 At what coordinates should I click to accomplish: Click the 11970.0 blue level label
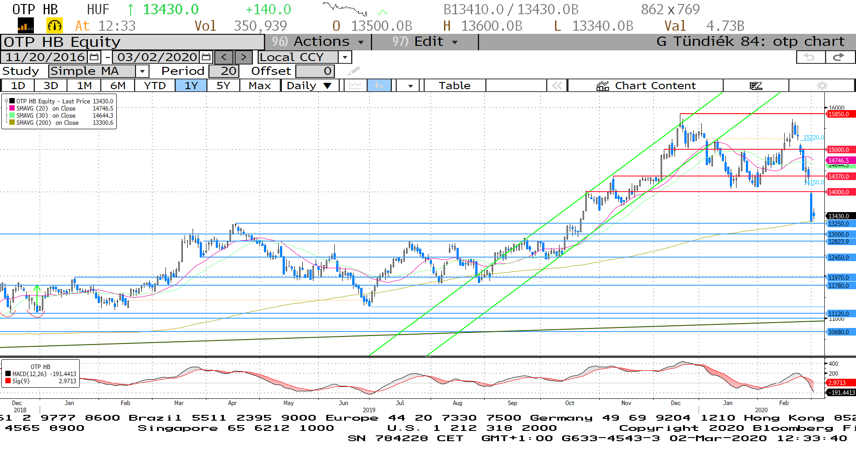point(840,278)
